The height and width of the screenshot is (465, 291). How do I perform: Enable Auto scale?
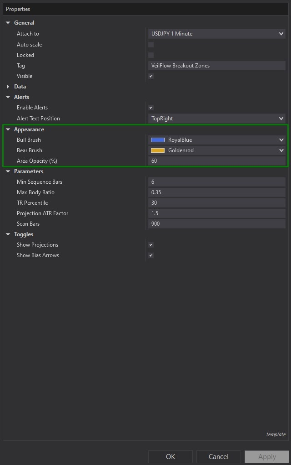151,44
